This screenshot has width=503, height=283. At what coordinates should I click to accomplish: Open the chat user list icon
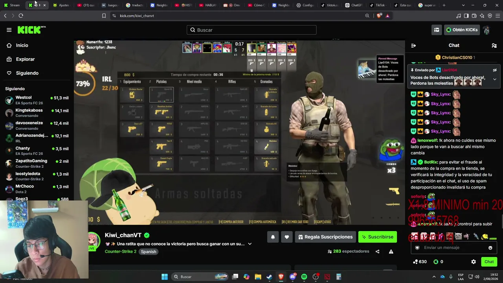click(x=494, y=46)
